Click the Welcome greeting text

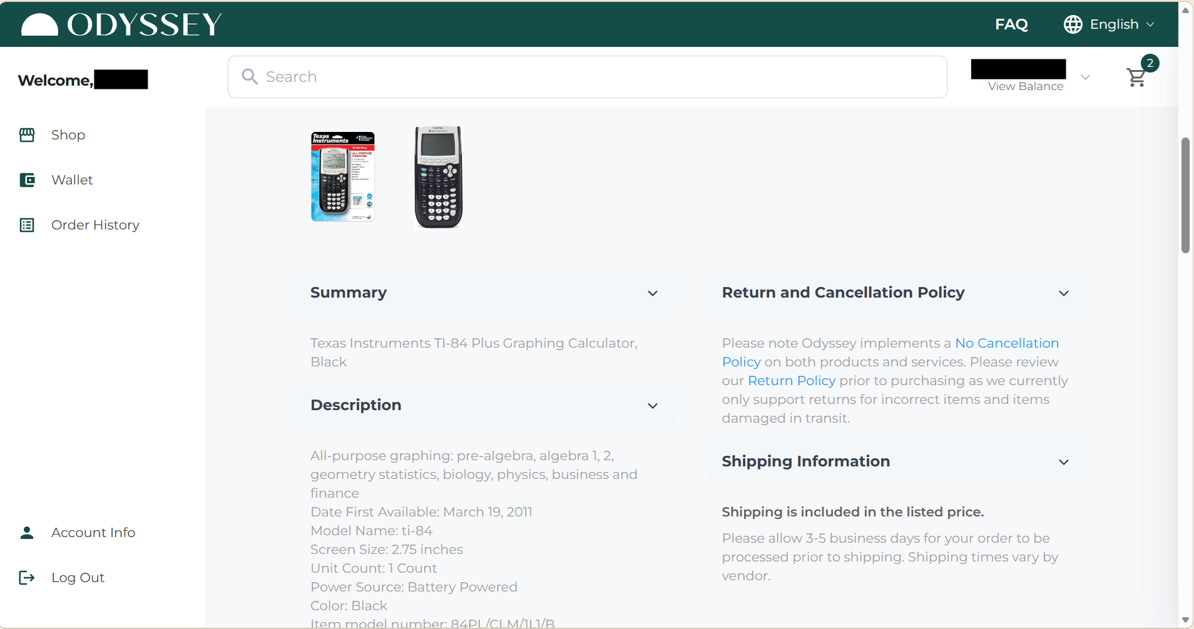click(56, 81)
